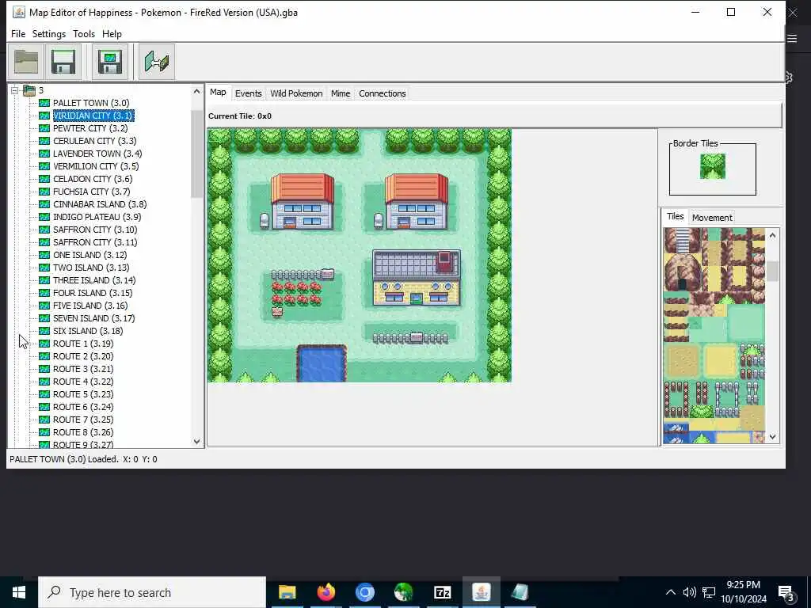Select VIRIDIAN CITY (3.1) in map tree
Viewport: 811px width, 608px height.
tap(93, 116)
